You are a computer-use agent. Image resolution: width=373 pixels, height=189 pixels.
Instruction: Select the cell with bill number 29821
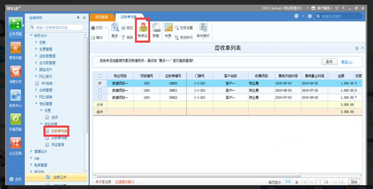[173, 90]
